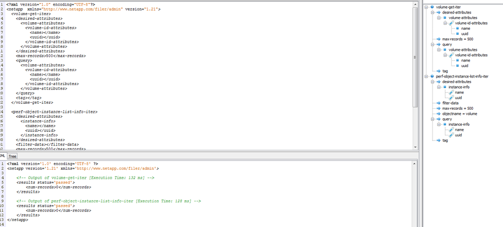Image resolution: width=503 pixels, height=227 pixels.
Task: Click the globe icon of perf-object-instance-list-info-iter
Action: (x=432, y=77)
